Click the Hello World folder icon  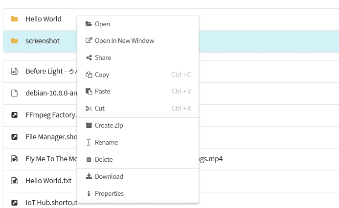(x=15, y=19)
